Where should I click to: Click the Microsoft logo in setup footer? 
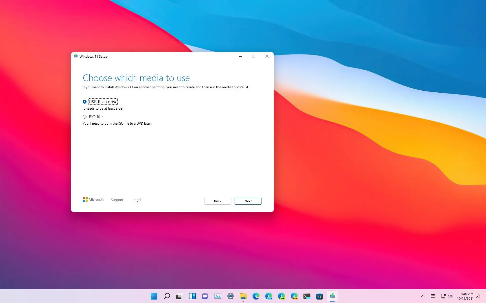[93, 200]
